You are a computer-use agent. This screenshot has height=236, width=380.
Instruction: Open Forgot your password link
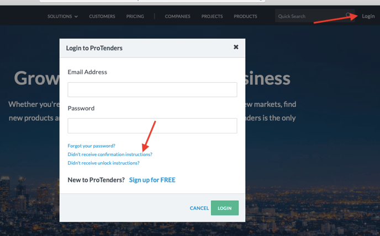pos(91,146)
